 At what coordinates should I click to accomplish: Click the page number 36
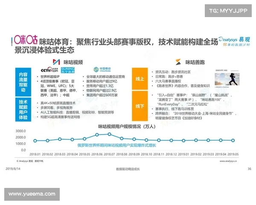click(x=249, y=169)
